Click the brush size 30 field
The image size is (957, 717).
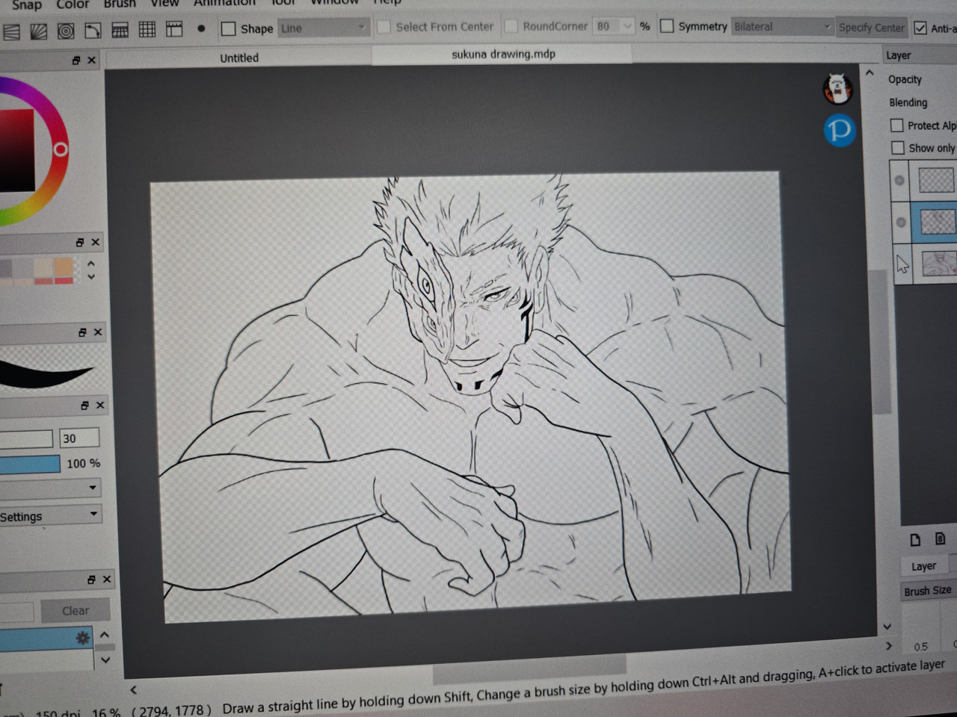click(79, 438)
